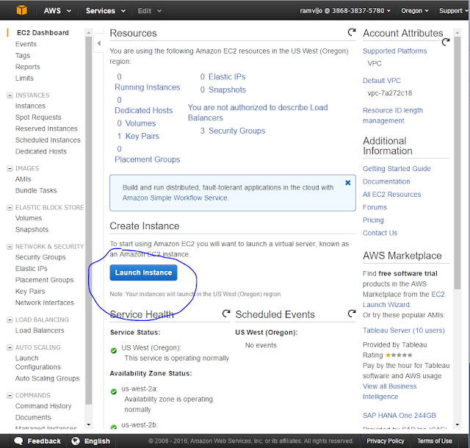Click Tableau rating stars
This screenshot has width=470, height=448.
[399, 355]
